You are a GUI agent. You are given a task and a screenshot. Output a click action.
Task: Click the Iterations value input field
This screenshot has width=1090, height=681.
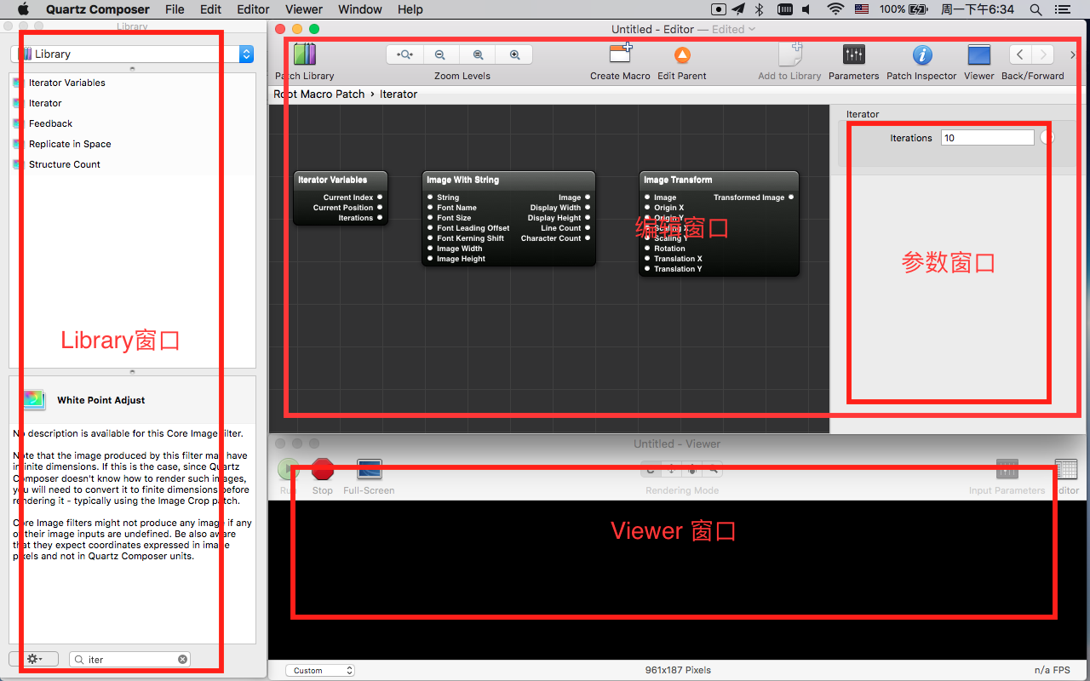pyautogui.click(x=987, y=138)
